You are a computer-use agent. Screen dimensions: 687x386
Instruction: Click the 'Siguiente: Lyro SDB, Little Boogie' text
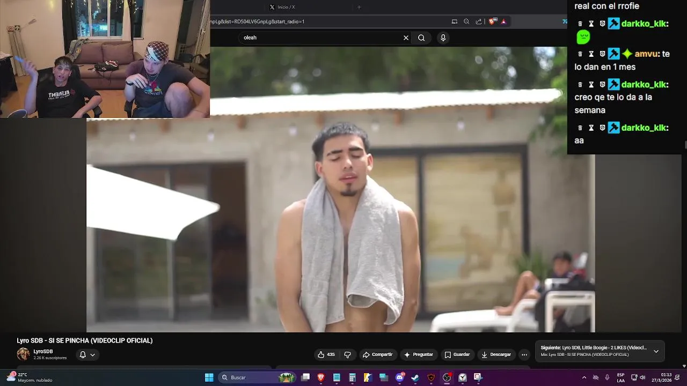coord(594,348)
